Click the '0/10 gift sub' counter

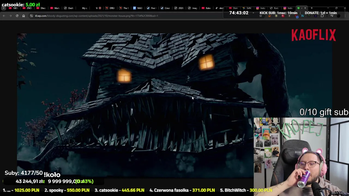tap(324, 112)
